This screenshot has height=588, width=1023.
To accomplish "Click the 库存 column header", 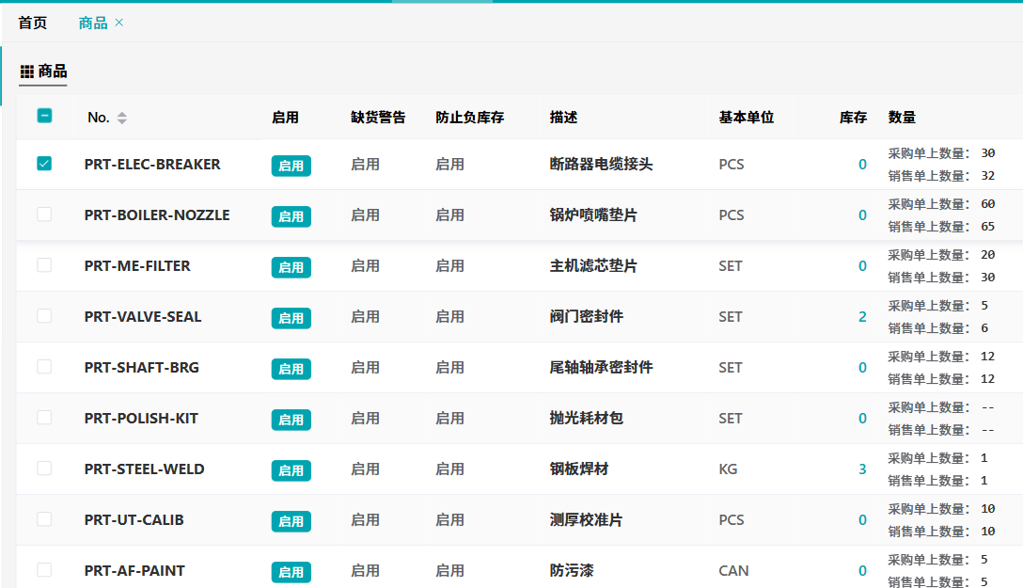I will (853, 118).
